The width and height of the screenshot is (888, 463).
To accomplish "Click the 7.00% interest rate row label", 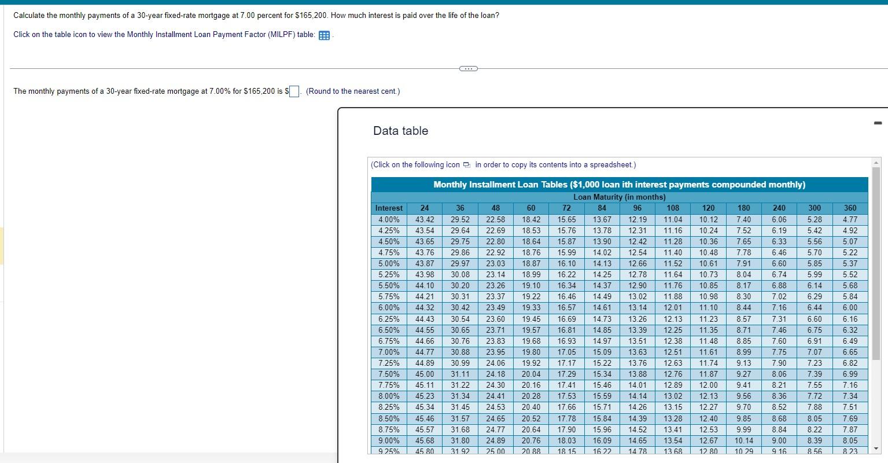I will click(388, 352).
